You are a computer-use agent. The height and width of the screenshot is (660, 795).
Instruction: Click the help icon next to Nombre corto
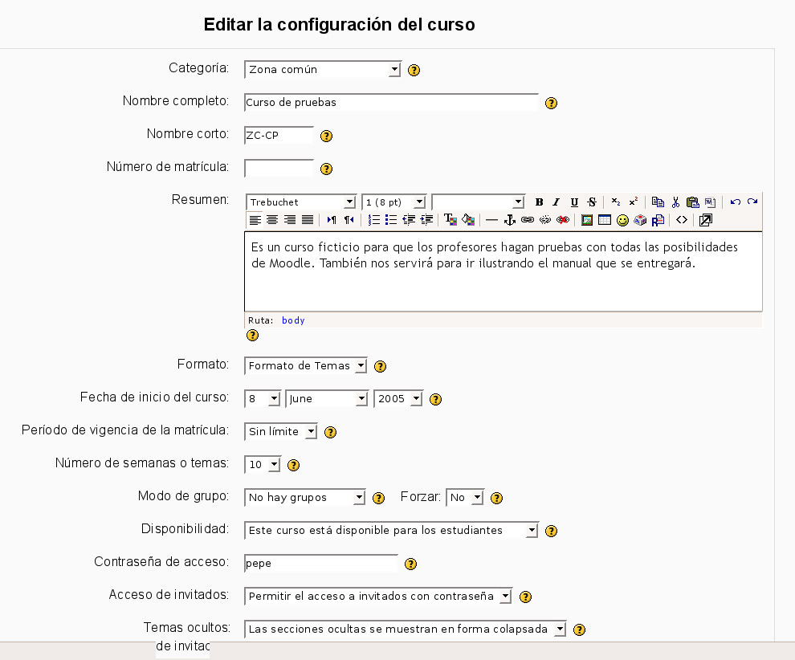point(326,136)
